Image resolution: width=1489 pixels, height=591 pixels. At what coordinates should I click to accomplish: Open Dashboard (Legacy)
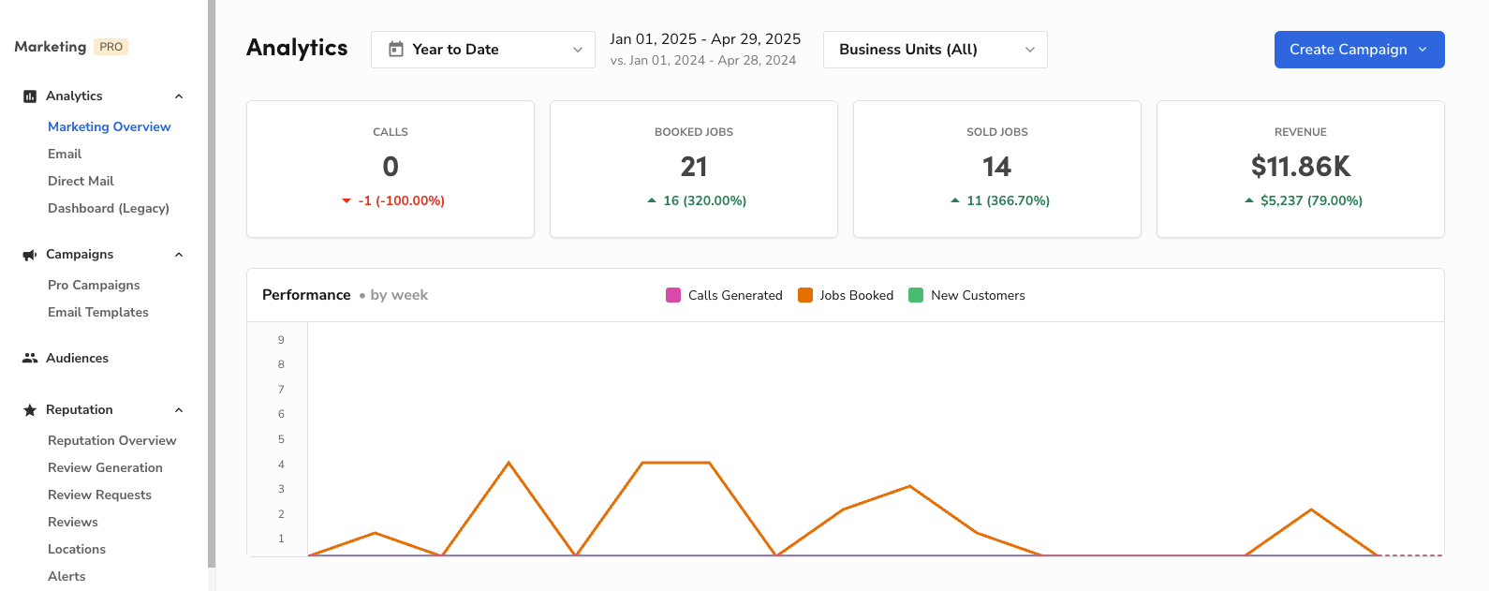point(109,208)
